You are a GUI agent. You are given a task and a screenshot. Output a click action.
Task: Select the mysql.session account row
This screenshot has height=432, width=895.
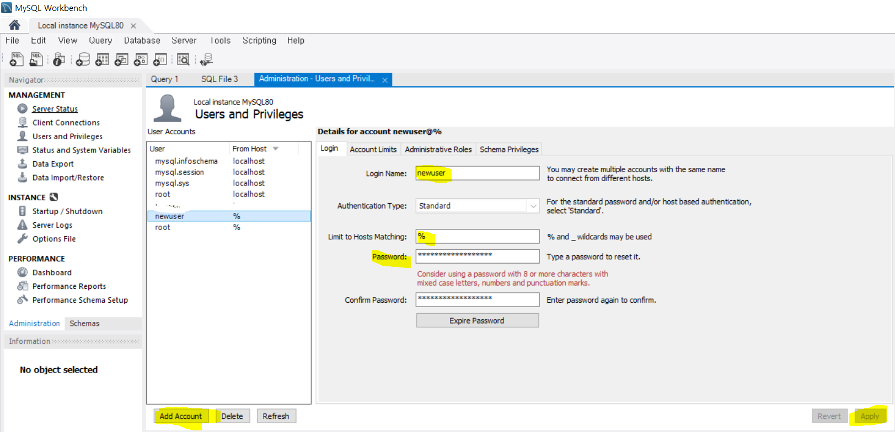tap(229, 172)
